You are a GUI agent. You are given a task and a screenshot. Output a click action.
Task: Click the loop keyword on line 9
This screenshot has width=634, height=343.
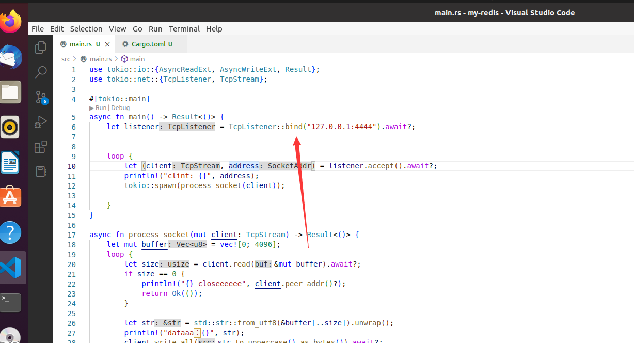(116, 156)
